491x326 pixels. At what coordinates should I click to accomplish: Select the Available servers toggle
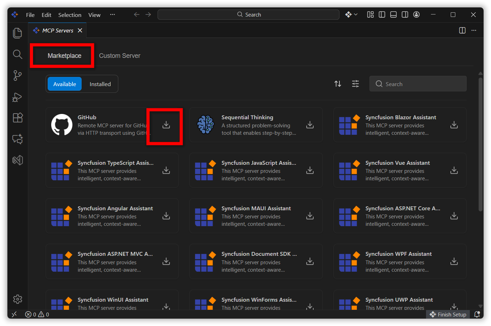(65, 84)
